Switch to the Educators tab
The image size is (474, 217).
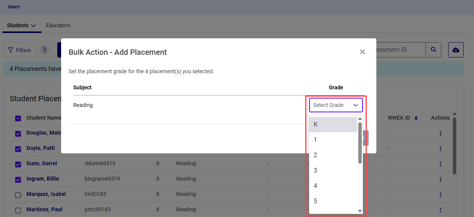point(58,25)
